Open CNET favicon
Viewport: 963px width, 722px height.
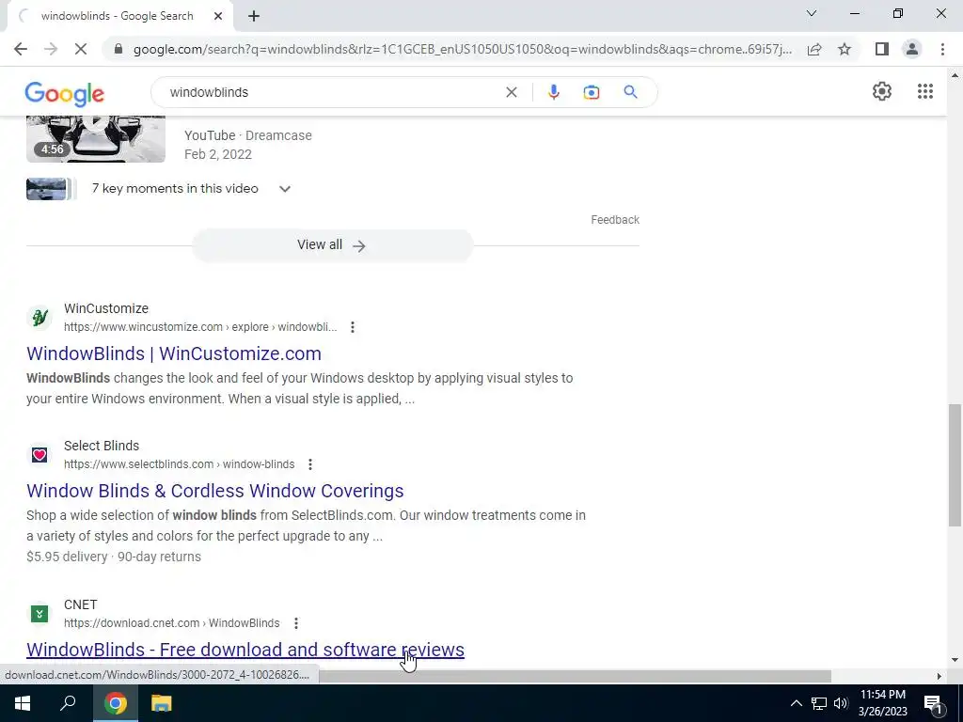39,614
